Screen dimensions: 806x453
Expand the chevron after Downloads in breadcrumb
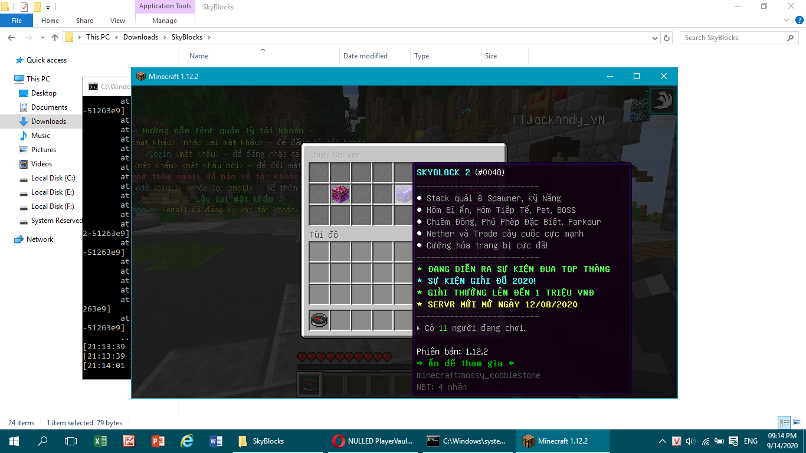165,37
